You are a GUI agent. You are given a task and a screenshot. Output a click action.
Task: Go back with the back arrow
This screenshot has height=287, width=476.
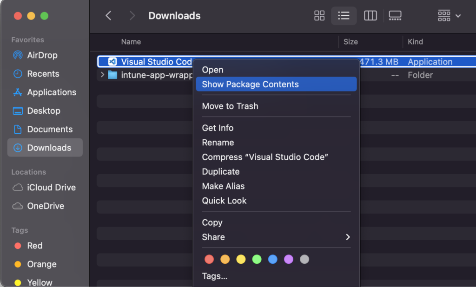[x=108, y=15]
